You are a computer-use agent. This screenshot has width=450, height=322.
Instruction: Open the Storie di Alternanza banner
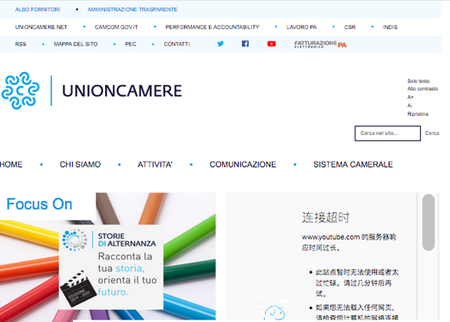[111, 267]
